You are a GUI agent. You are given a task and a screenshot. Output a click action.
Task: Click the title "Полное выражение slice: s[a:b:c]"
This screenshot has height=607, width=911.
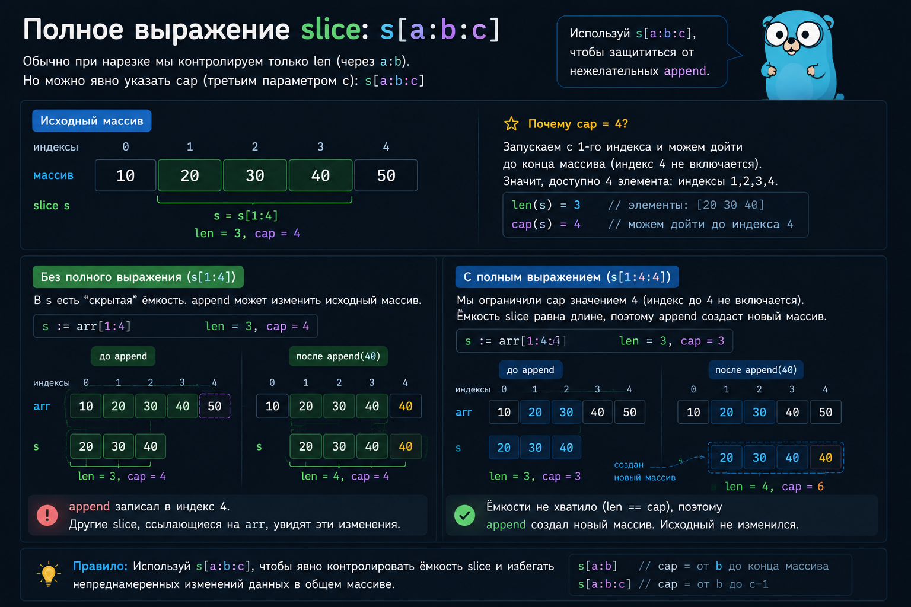262,30
